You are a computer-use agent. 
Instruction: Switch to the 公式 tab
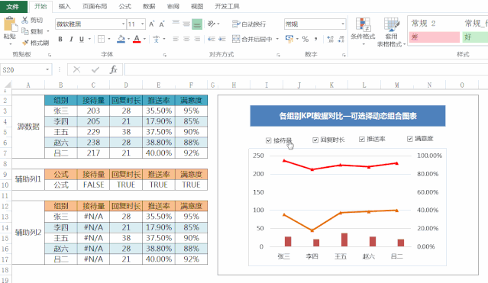pyautogui.click(x=125, y=7)
